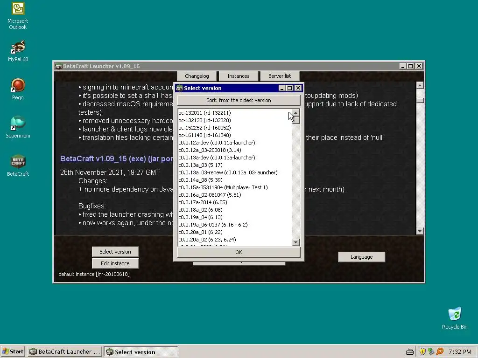478x358 pixels.
Task: Click the BetaCraft Launcher window title icon
Action: [x=58, y=66]
